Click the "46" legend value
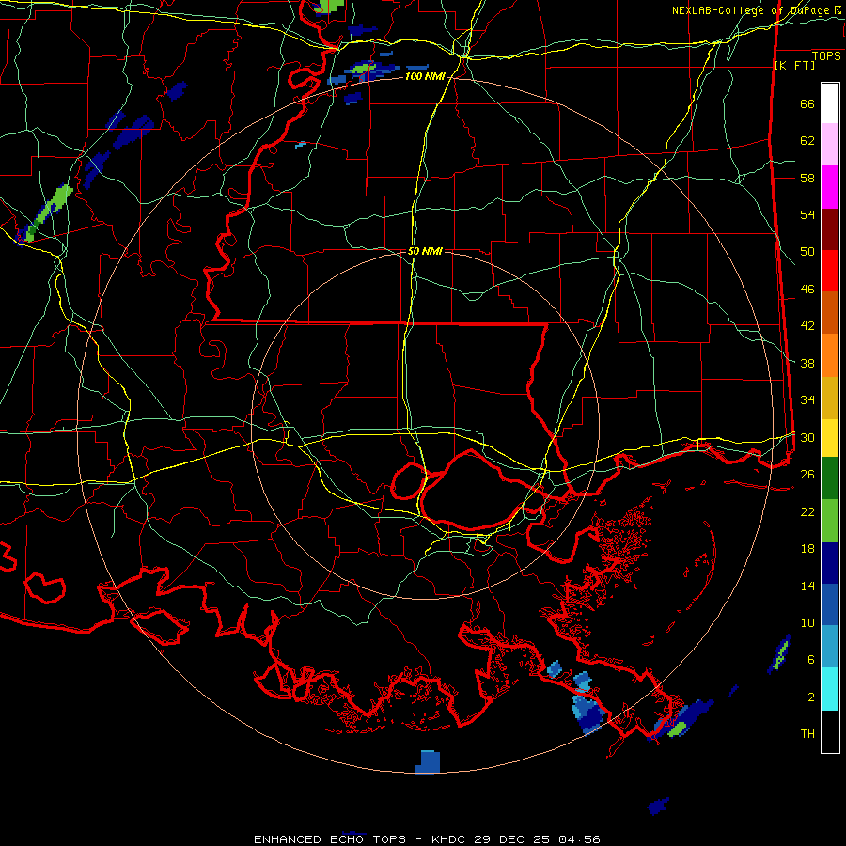Screen dimensions: 846x846 [807, 290]
